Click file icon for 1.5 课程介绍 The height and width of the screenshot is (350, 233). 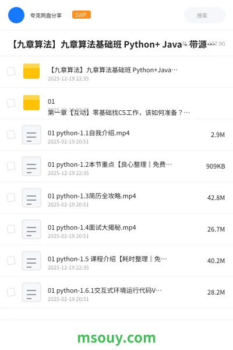click(x=31, y=261)
